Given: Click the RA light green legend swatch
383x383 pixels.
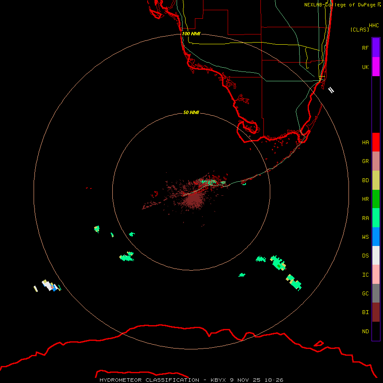Looking at the screenshot, I should [376, 218].
